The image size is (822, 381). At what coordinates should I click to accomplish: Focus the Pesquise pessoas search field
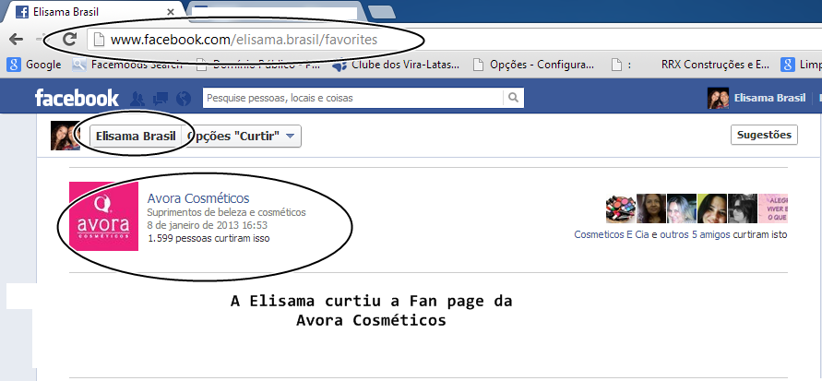(x=352, y=98)
